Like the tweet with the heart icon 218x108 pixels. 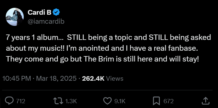(107, 101)
